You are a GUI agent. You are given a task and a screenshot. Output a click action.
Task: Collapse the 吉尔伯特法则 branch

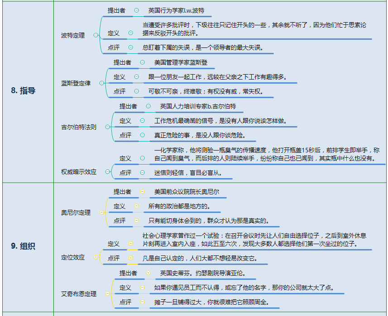click(x=107, y=127)
